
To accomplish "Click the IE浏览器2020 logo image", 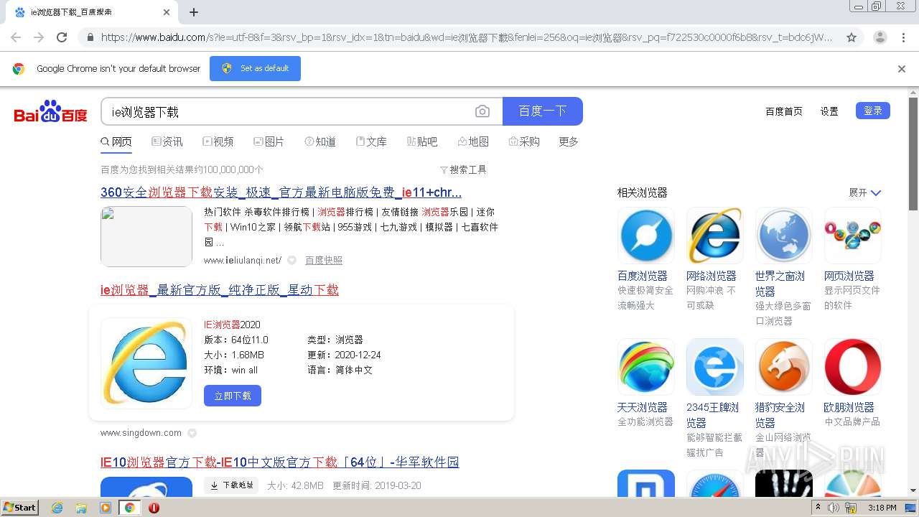I will pos(146,363).
